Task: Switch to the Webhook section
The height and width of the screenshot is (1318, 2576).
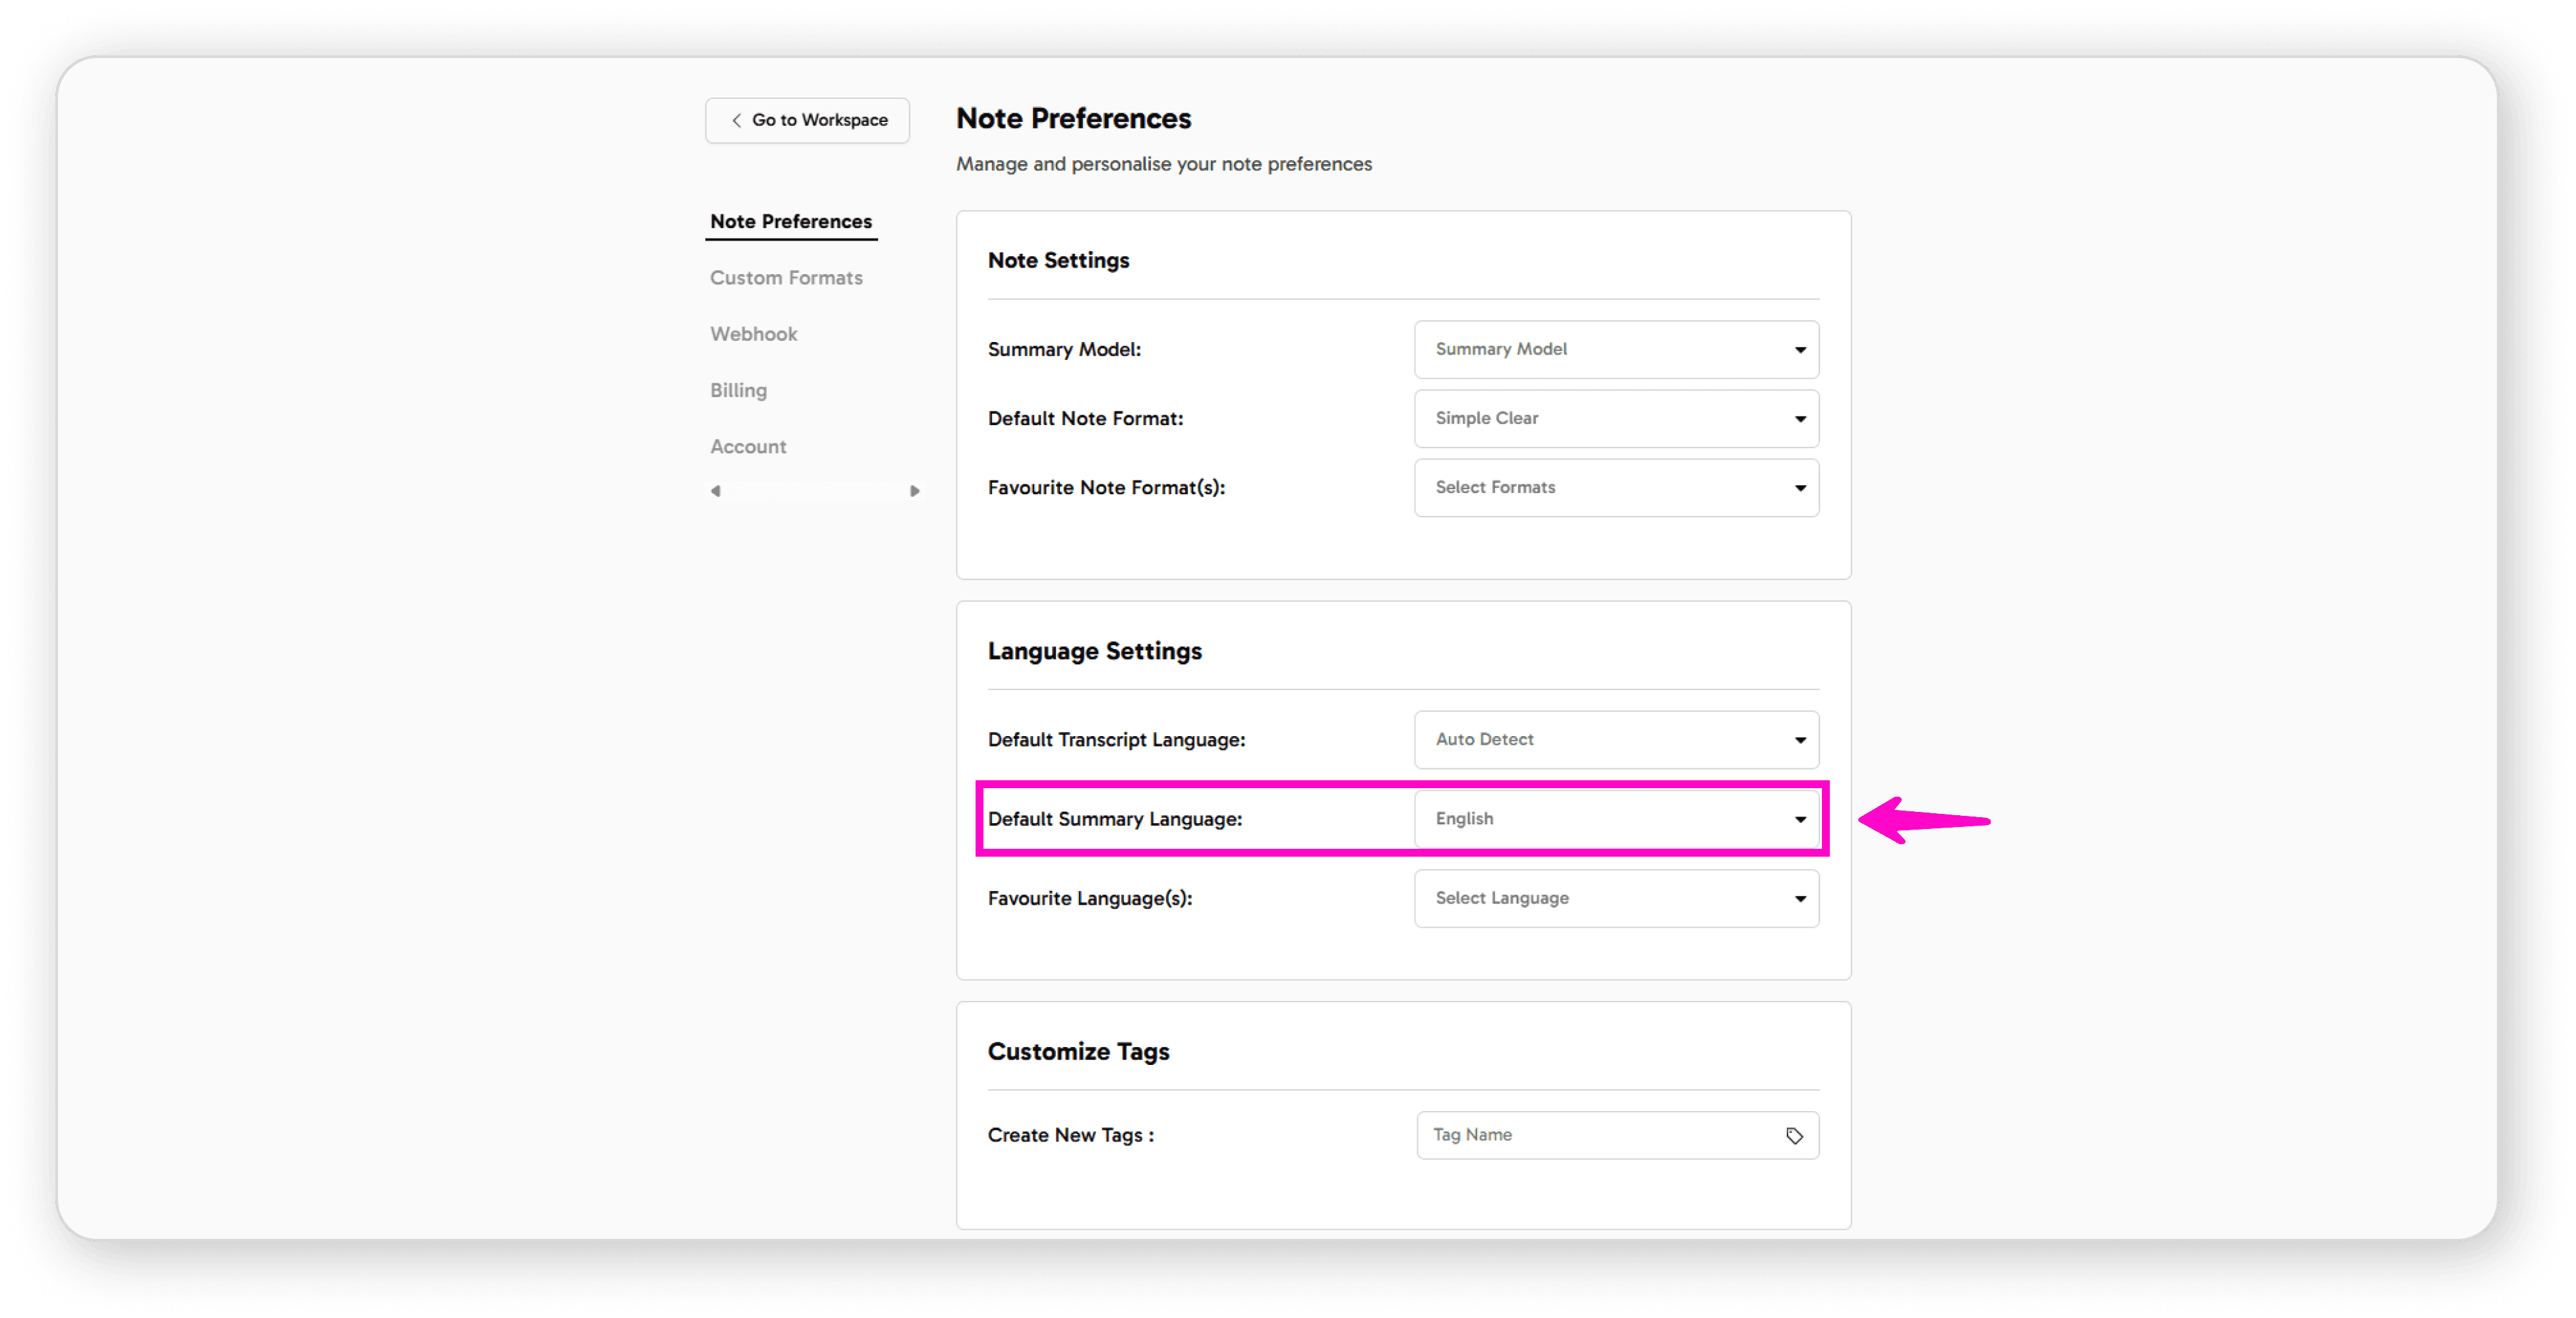Action: tap(753, 333)
